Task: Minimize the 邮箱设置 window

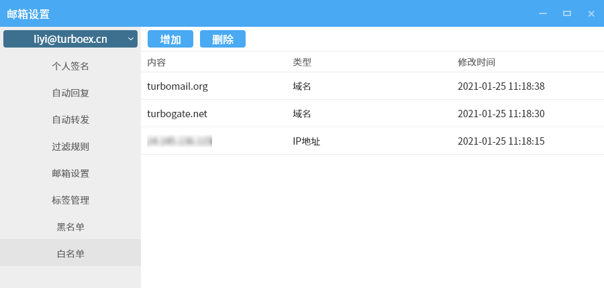Action: point(543,13)
